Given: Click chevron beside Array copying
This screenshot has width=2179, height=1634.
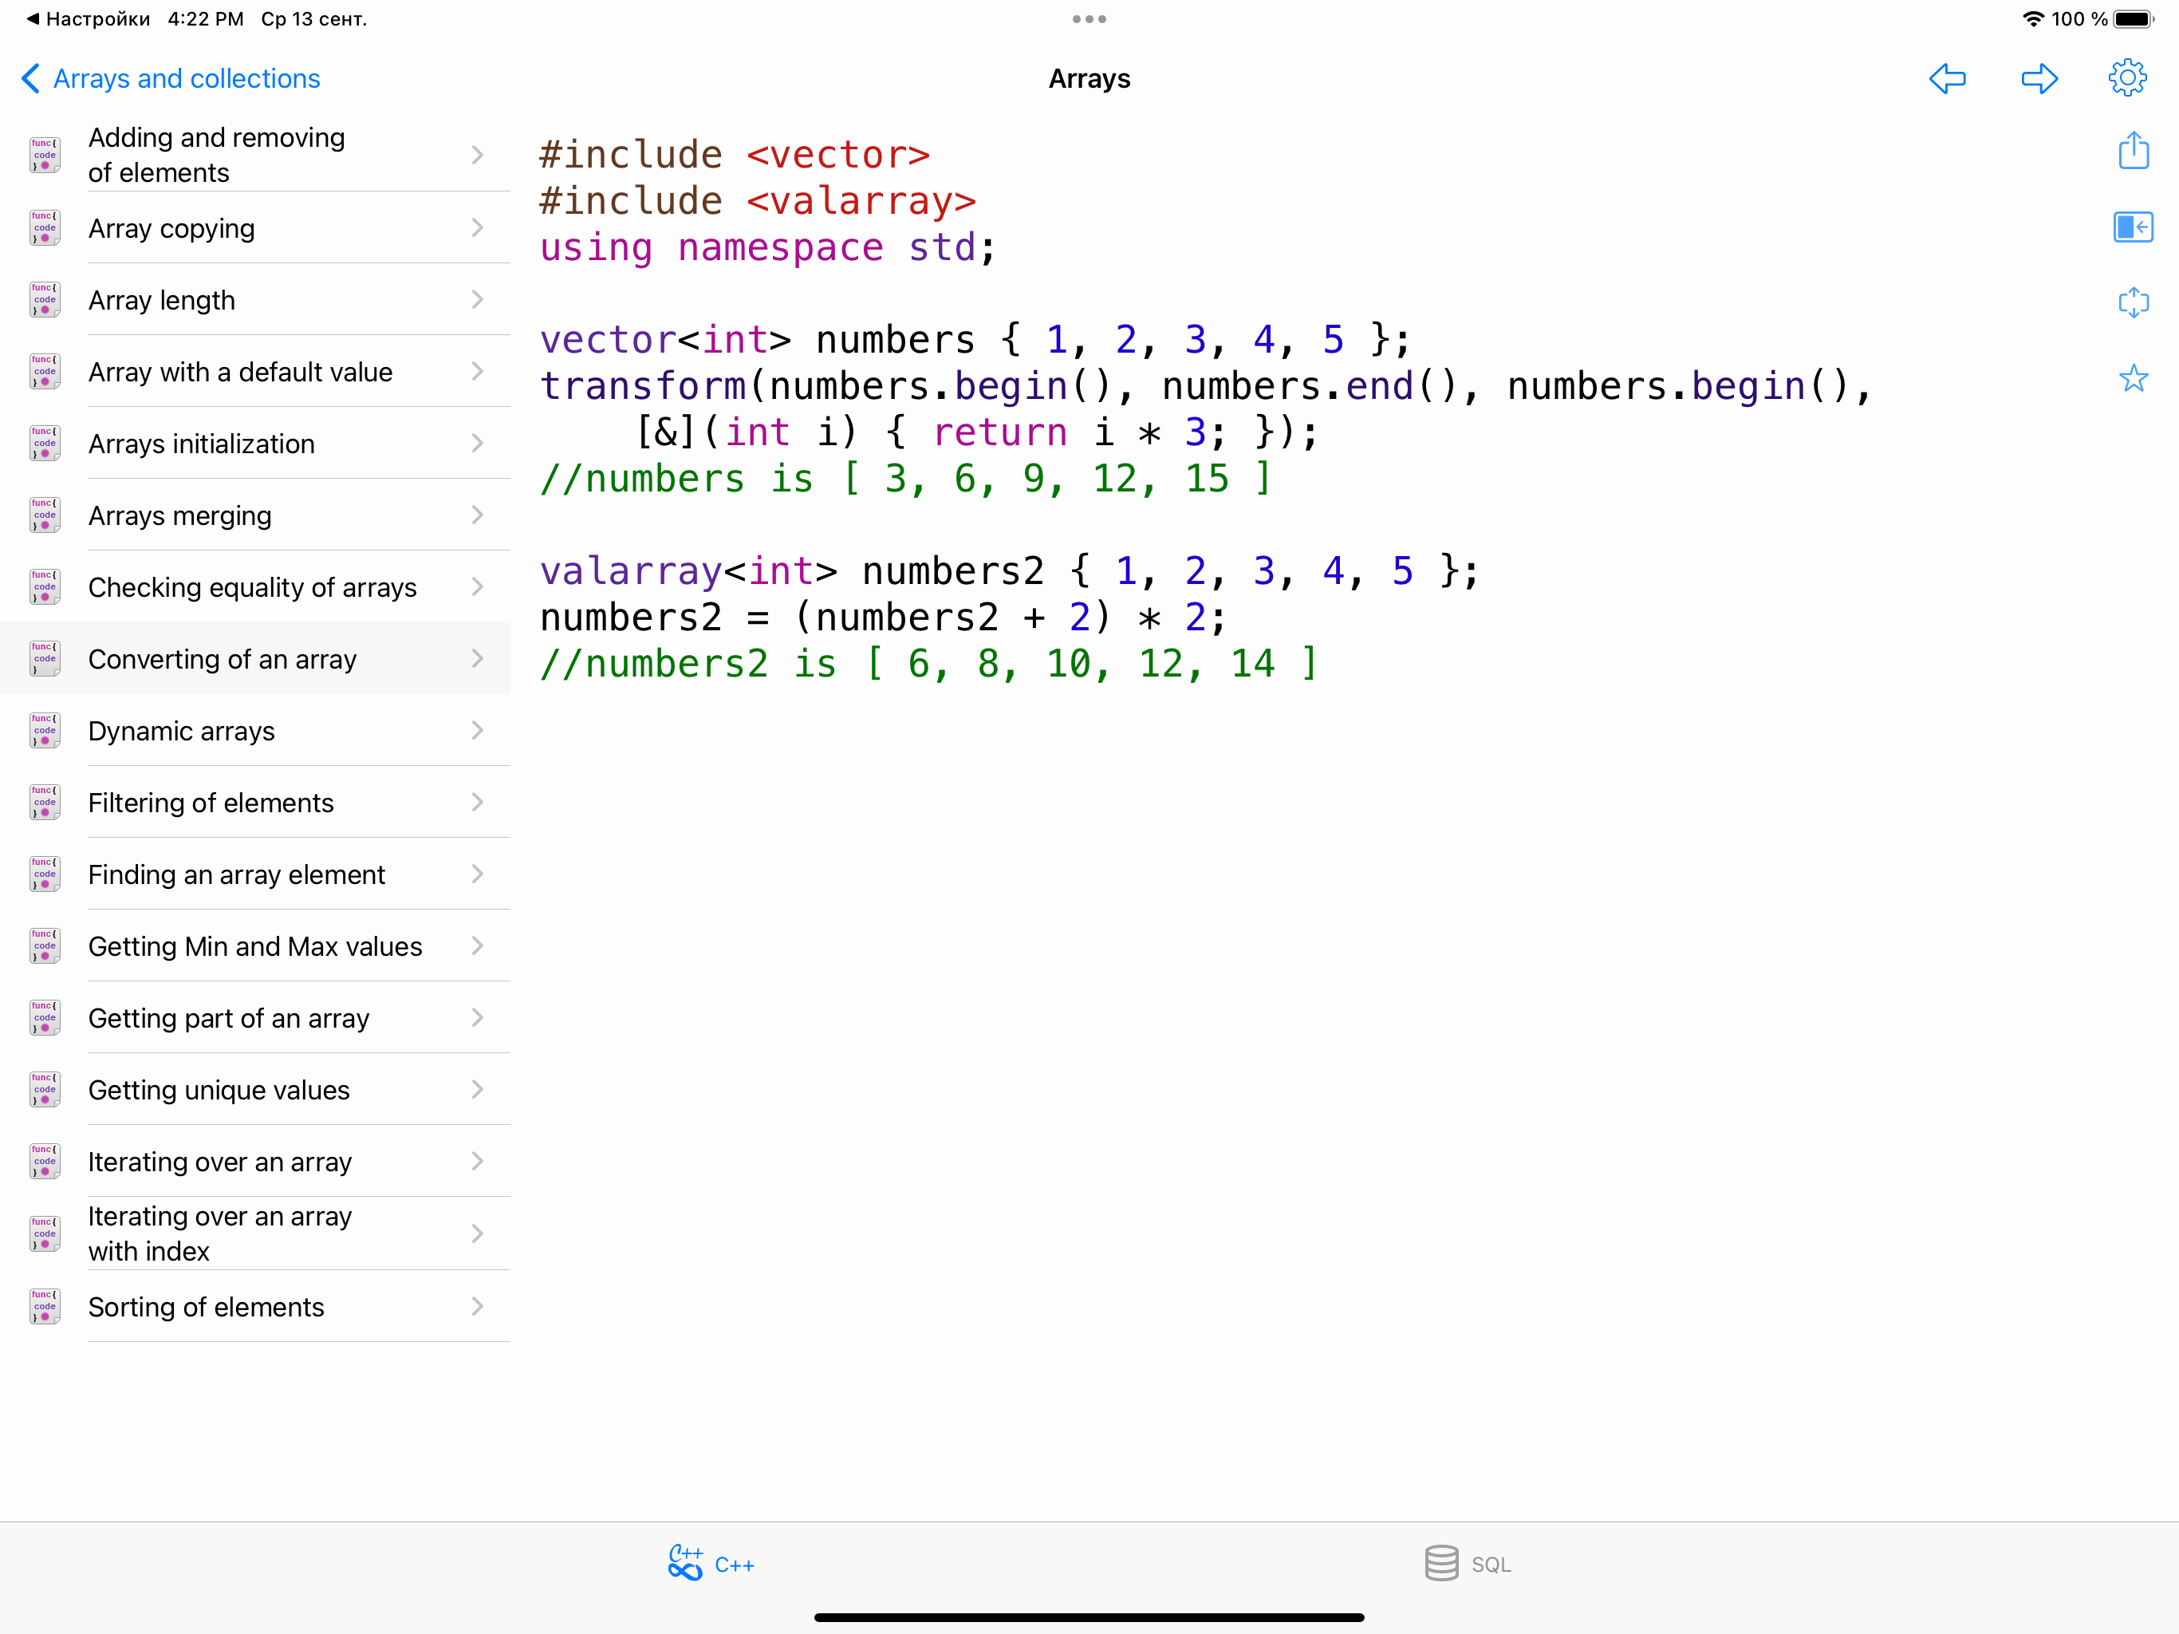Looking at the screenshot, I should pos(478,227).
